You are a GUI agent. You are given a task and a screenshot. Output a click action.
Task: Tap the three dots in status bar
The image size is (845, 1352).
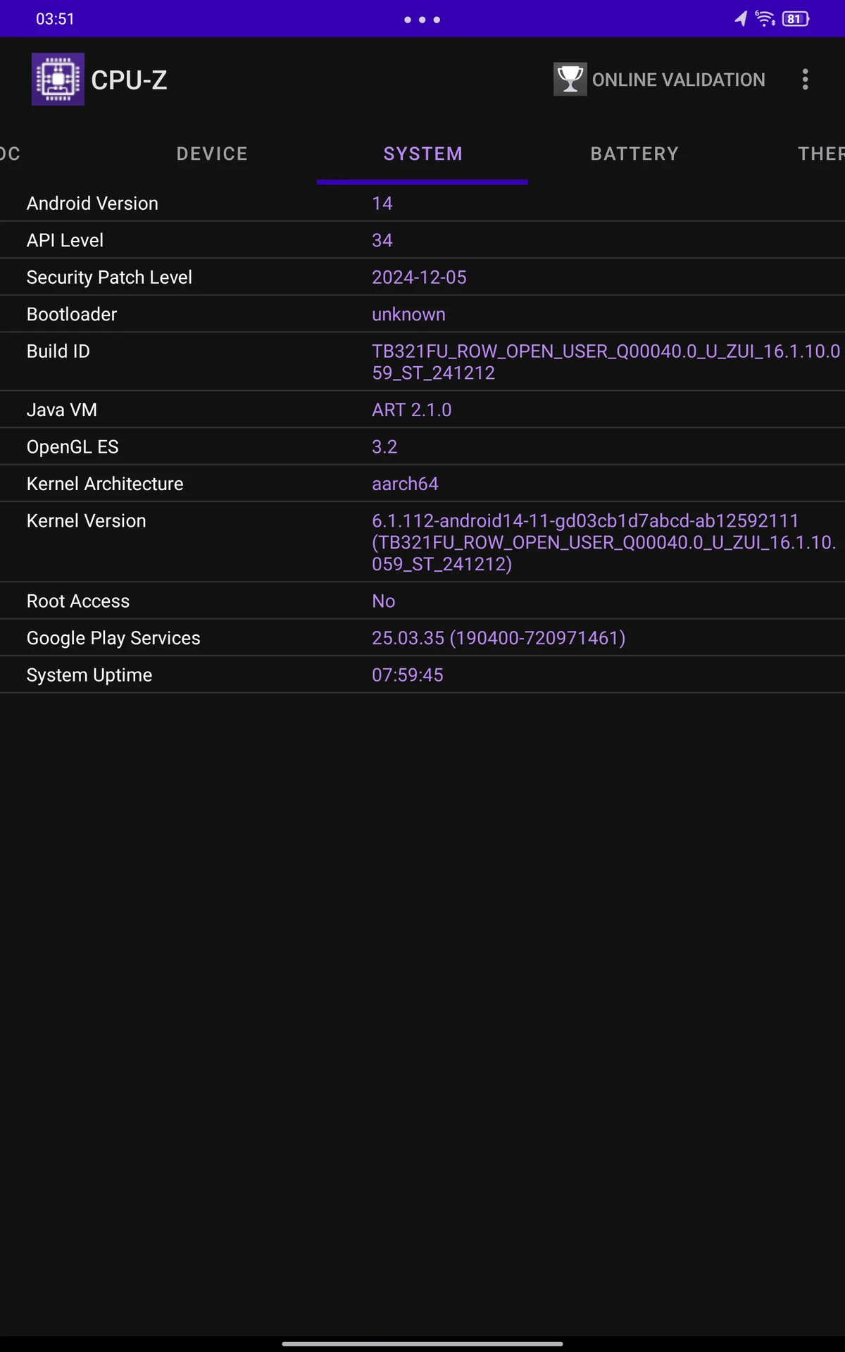tap(423, 20)
